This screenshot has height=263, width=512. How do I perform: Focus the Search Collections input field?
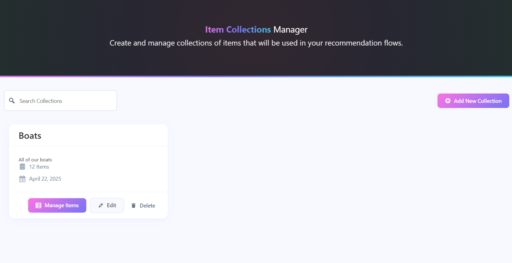[60, 101]
